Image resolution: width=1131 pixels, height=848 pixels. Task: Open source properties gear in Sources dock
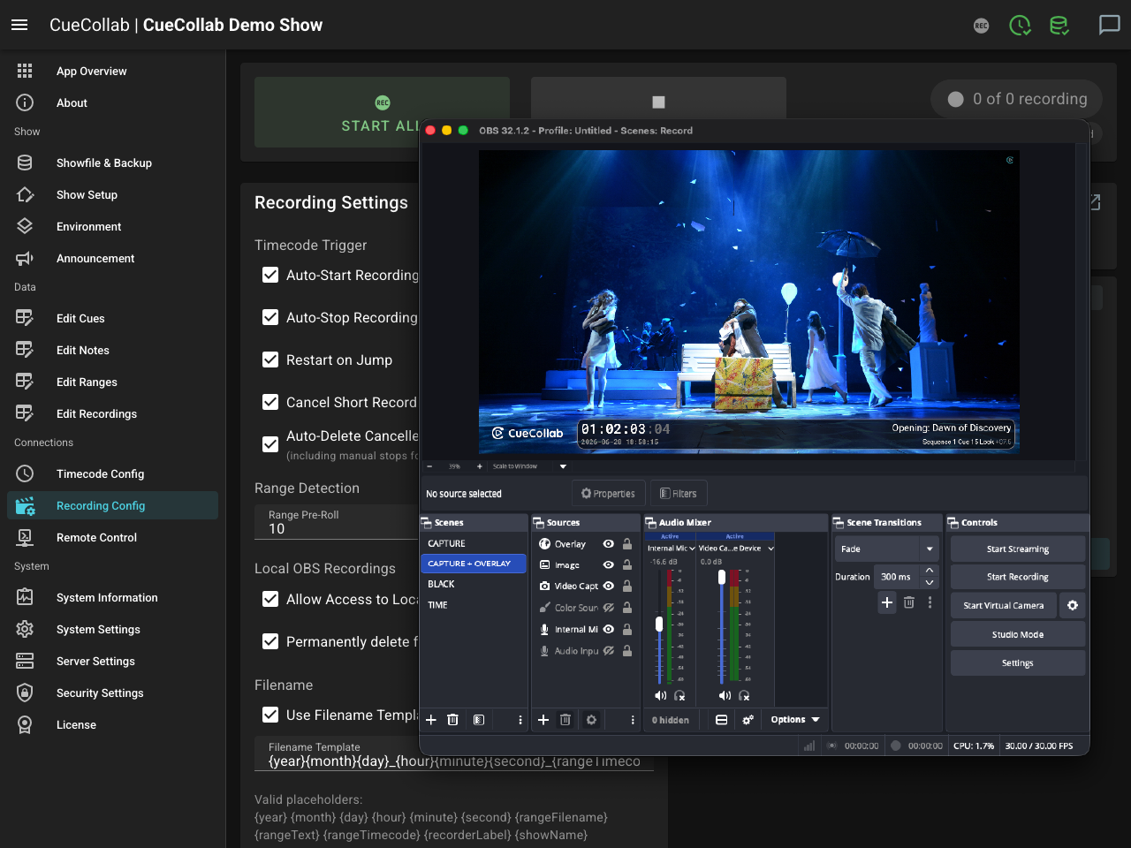[591, 720]
